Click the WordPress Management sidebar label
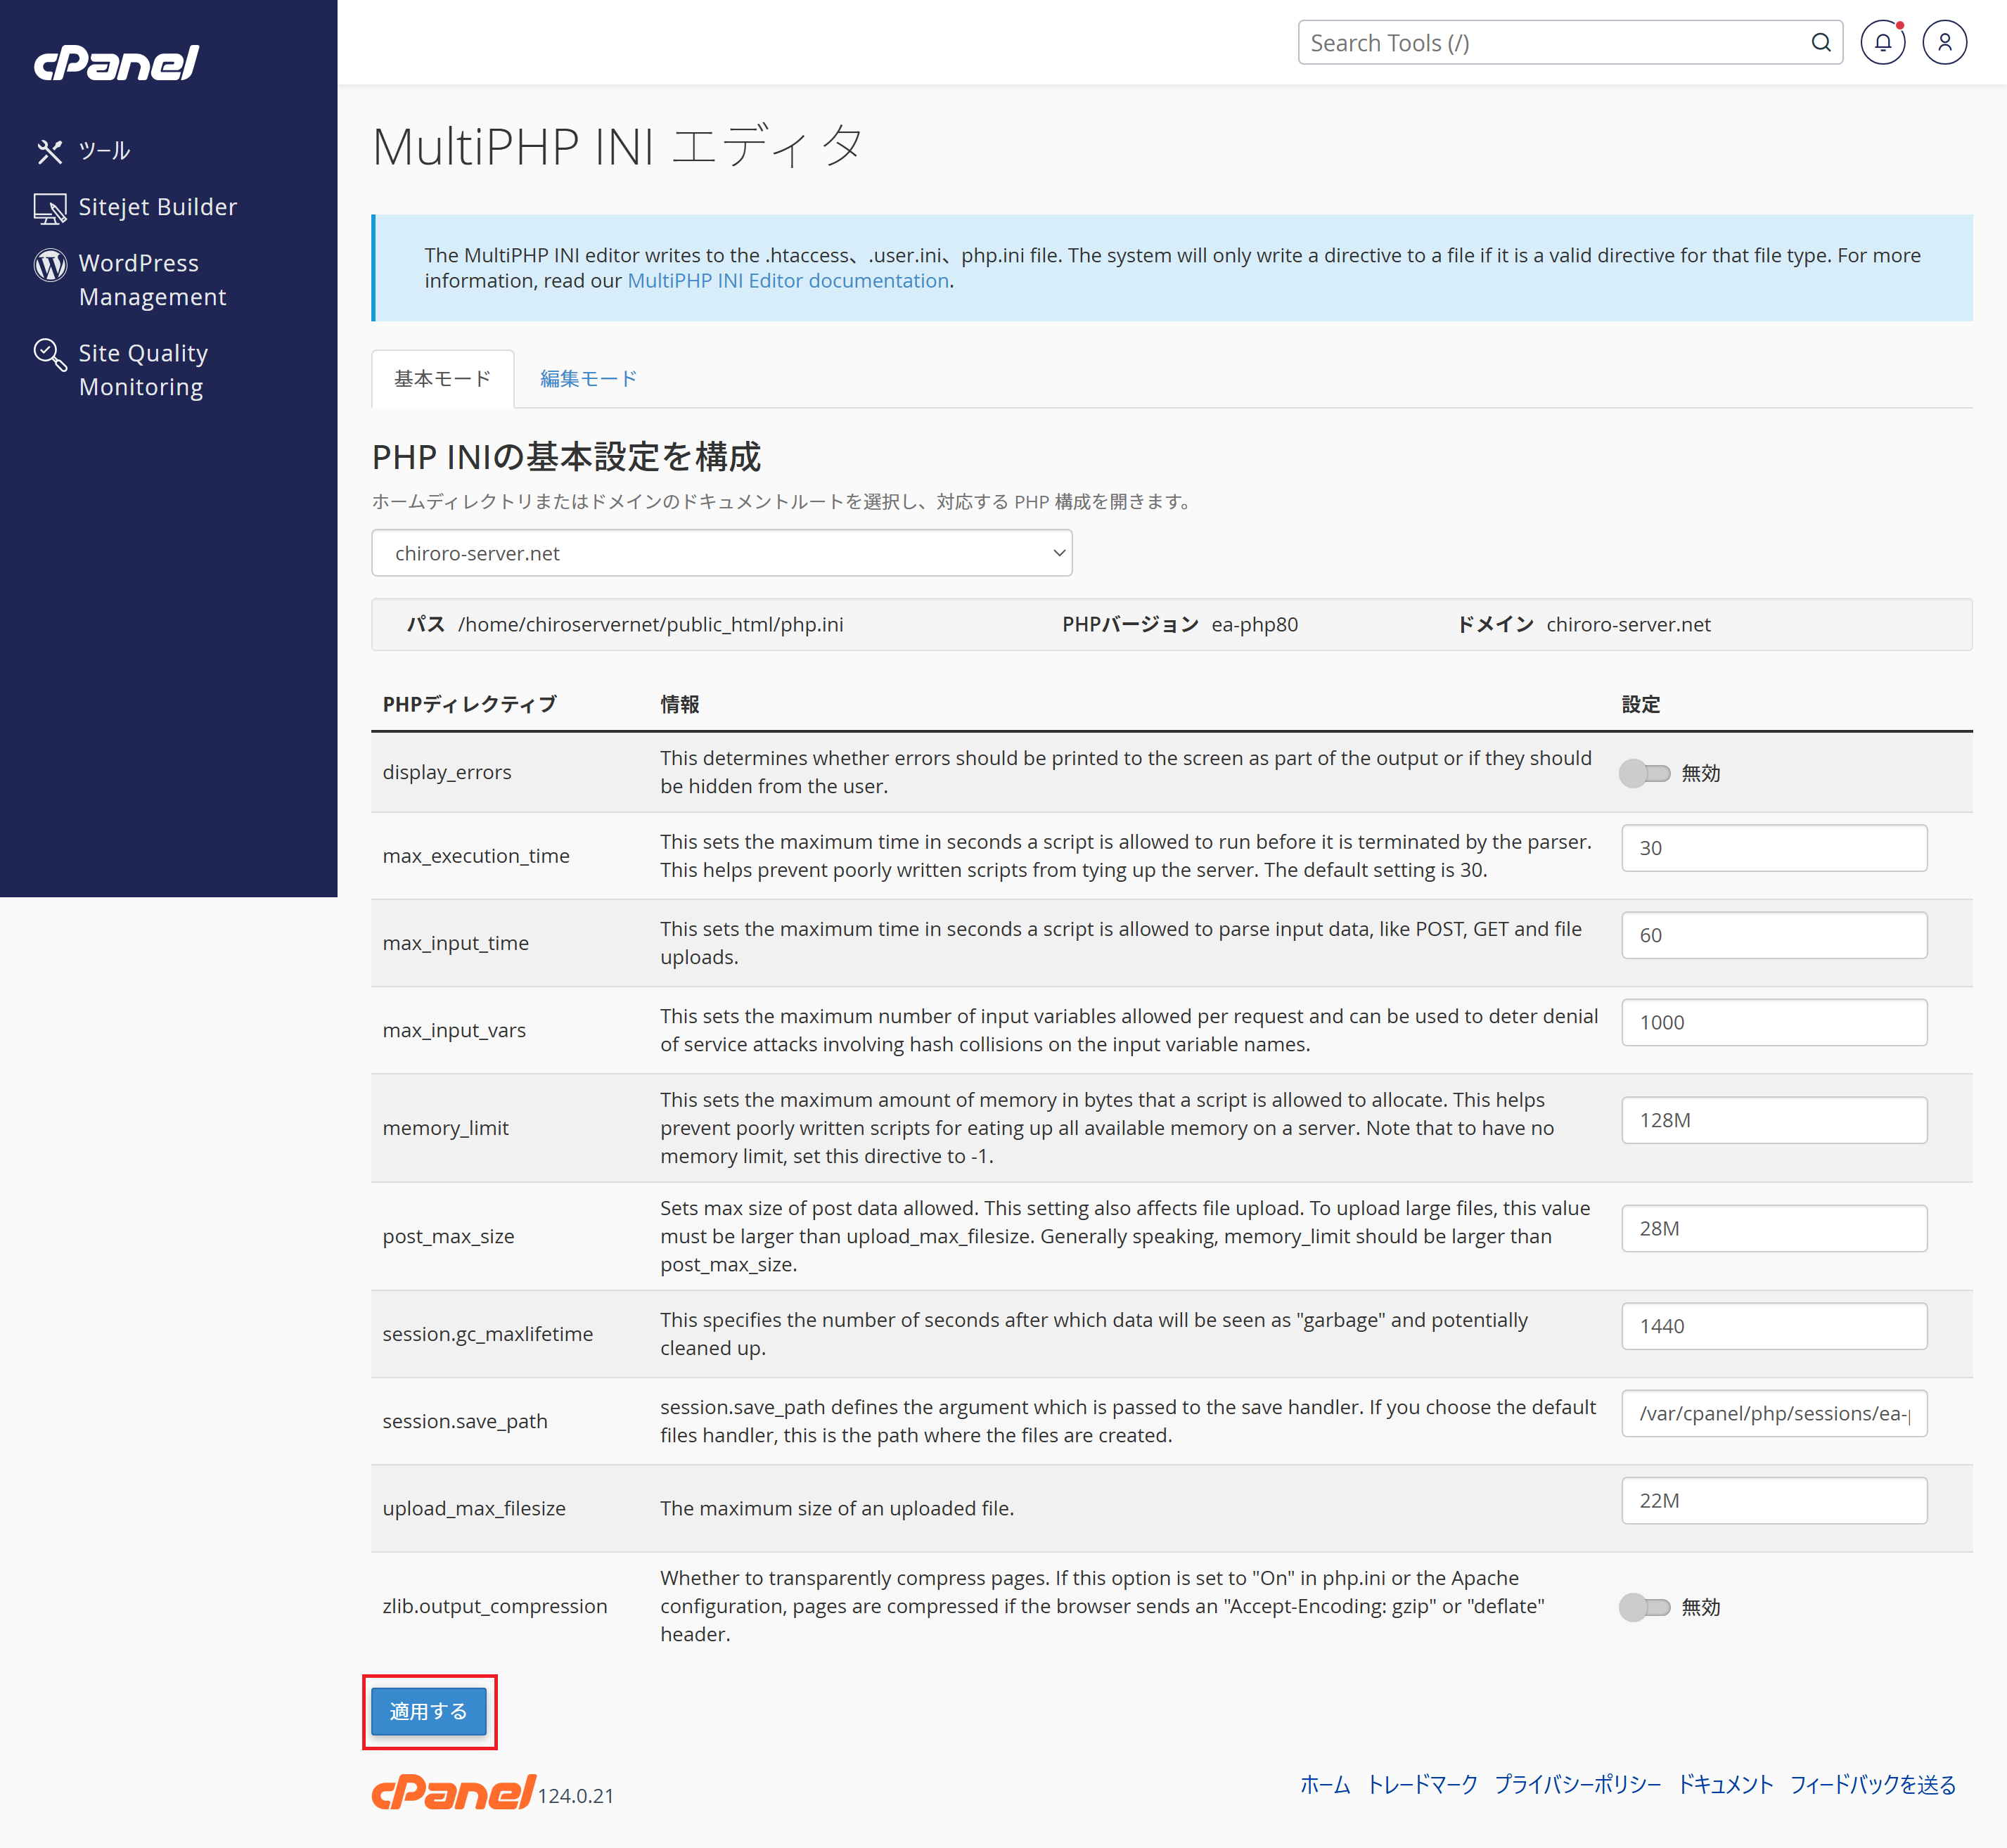2007x1848 pixels. pyautogui.click(x=152, y=280)
